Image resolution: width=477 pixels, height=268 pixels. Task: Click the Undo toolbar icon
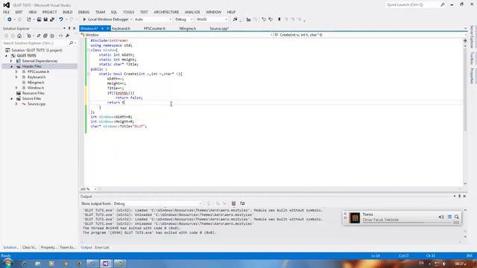pyautogui.click(x=61, y=19)
